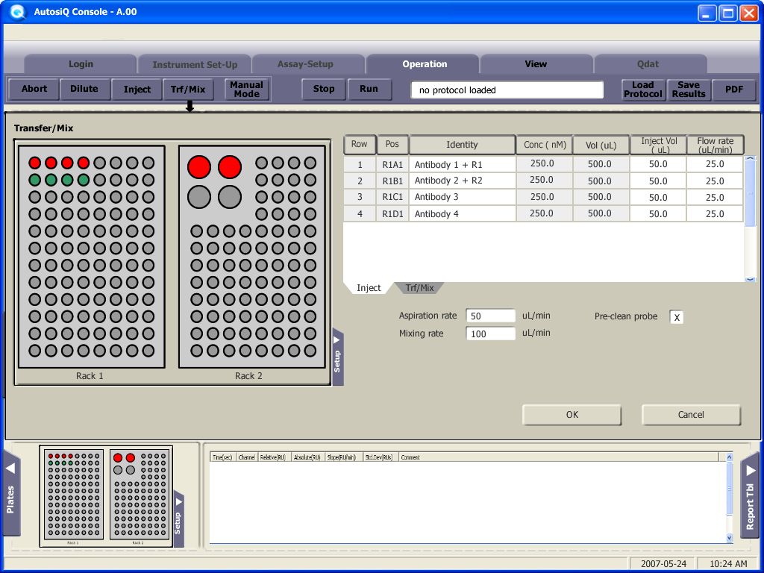Open the Plates side panel

click(10, 493)
